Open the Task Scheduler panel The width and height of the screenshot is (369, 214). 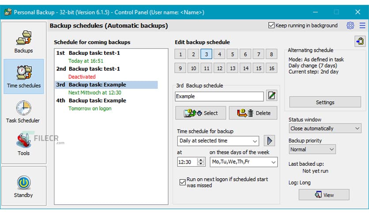[23, 112]
